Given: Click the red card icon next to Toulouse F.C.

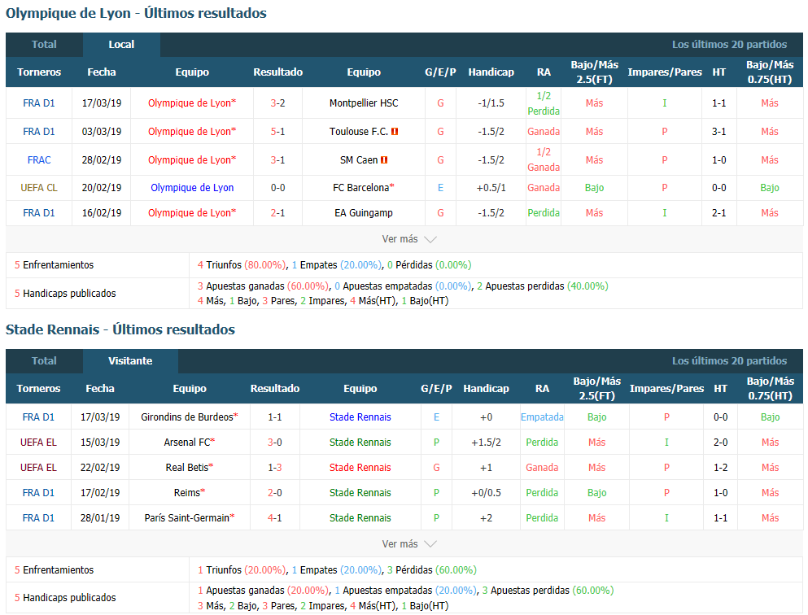Looking at the screenshot, I should [395, 131].
